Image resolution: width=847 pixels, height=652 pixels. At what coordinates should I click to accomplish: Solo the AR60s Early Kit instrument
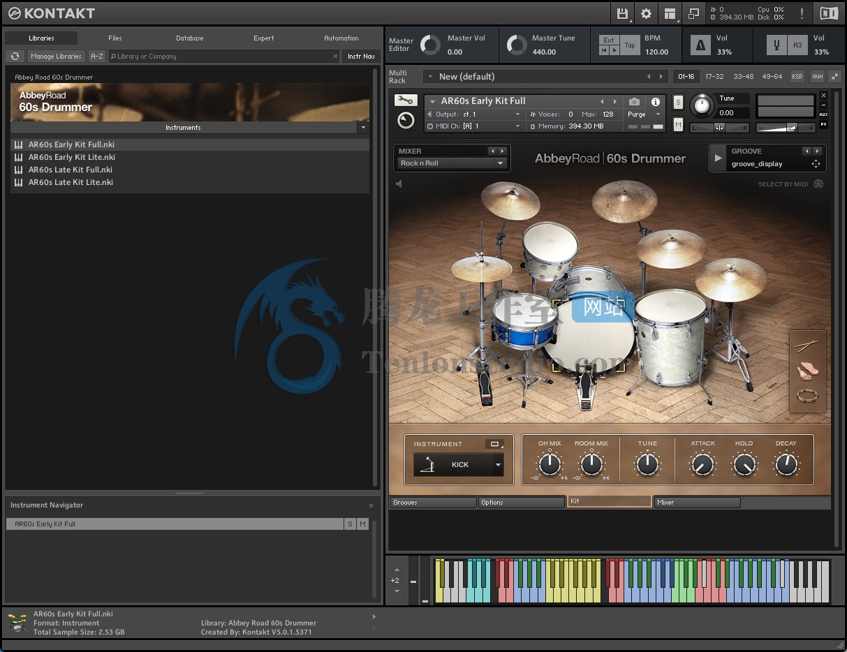coord(678,103)
